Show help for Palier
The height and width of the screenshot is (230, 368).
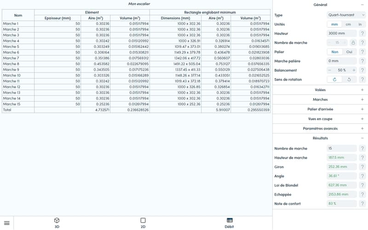362,52
